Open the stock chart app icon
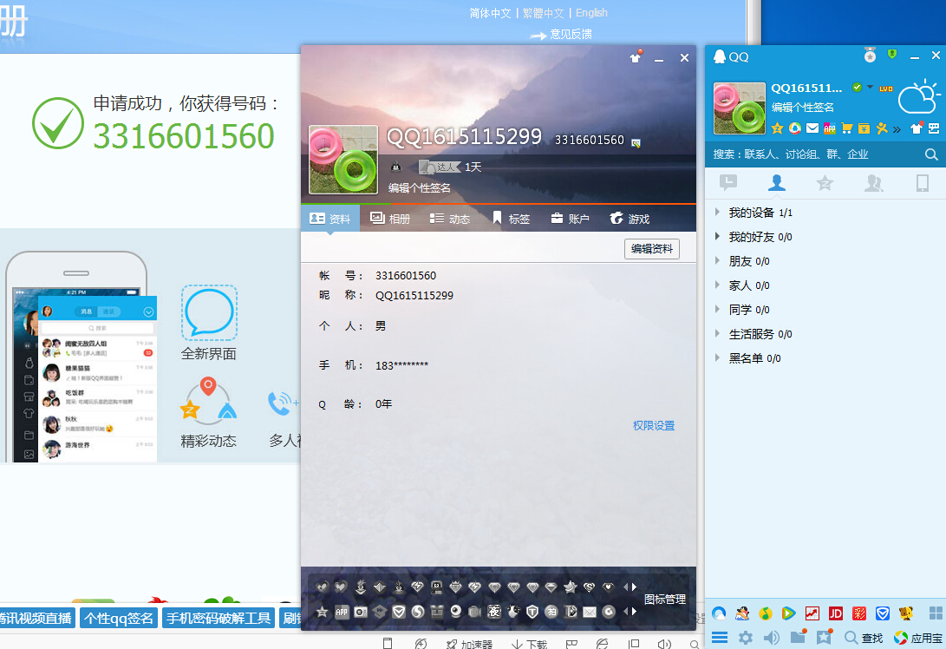This screenshot has height=649, width=946. point(812,613)
